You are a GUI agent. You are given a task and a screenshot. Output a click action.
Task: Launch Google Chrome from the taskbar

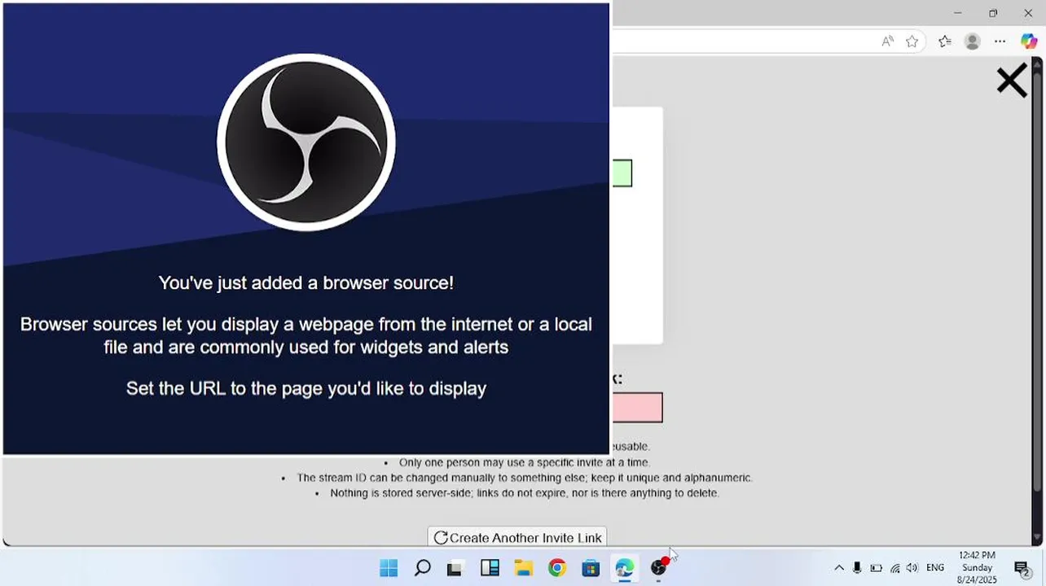pyautogui.click(x=556, y=568)
